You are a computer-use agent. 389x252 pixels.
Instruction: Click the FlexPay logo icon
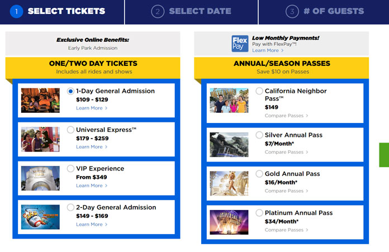240,44
